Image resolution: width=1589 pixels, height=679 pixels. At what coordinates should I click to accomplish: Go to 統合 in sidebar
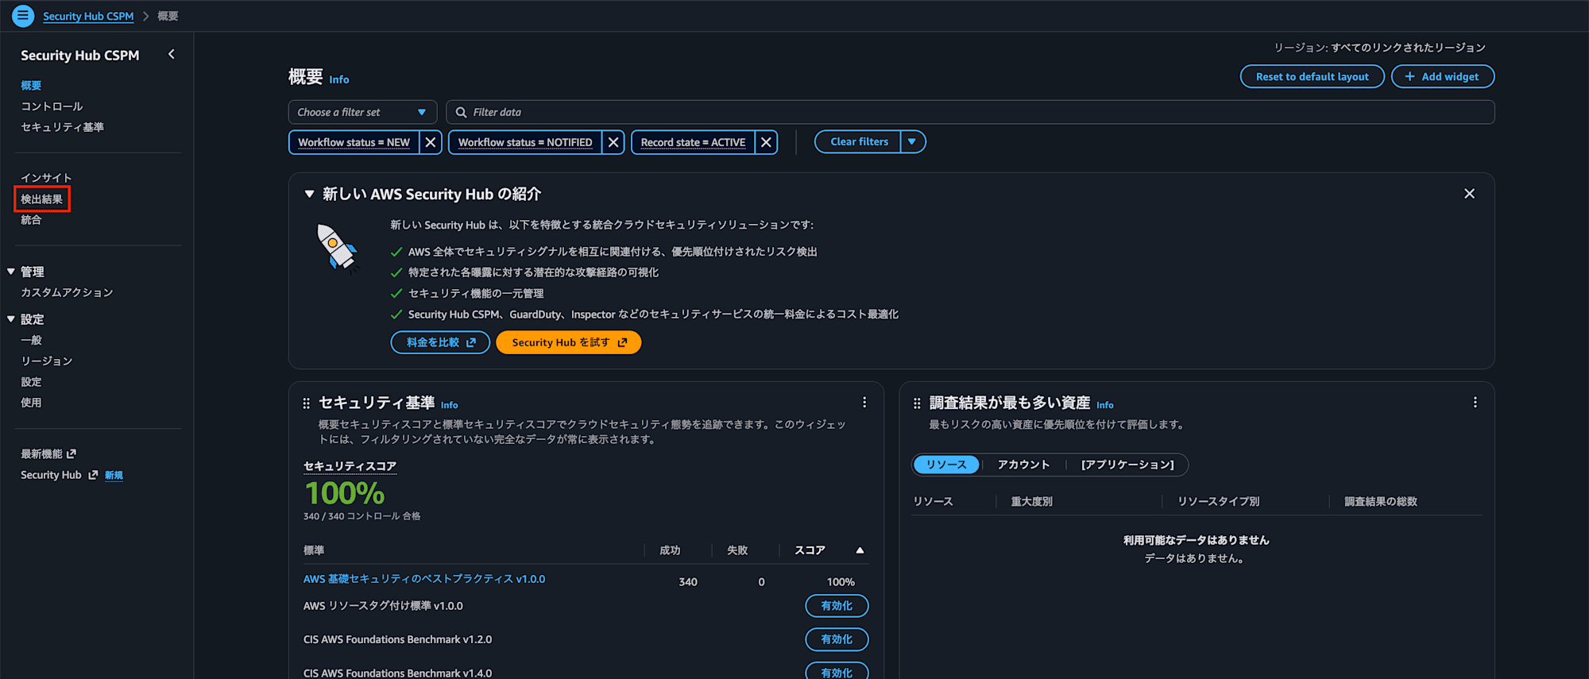pos(31,220)
